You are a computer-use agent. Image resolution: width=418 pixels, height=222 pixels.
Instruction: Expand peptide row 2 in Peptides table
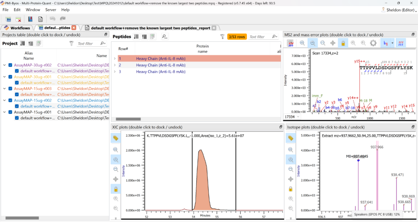(115, 65)
